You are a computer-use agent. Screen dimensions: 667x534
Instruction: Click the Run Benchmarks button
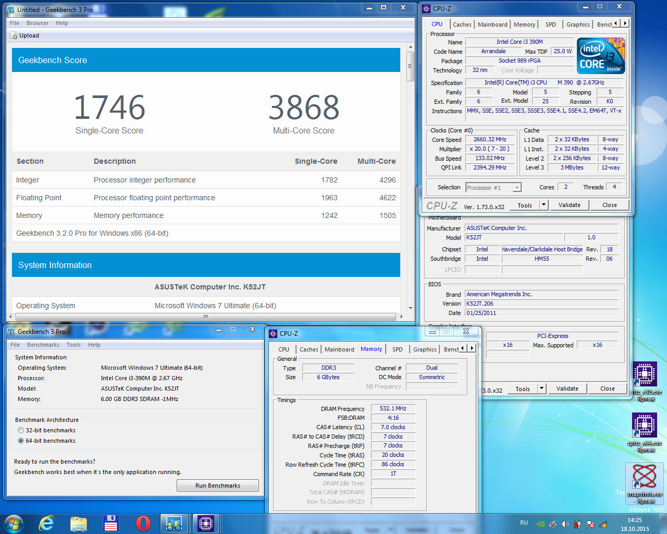point(218,486)
